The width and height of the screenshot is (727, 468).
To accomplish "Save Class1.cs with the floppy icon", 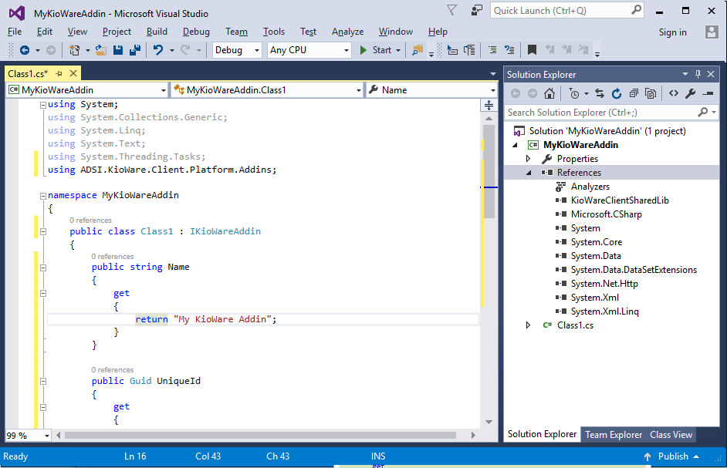I will 118,50.
